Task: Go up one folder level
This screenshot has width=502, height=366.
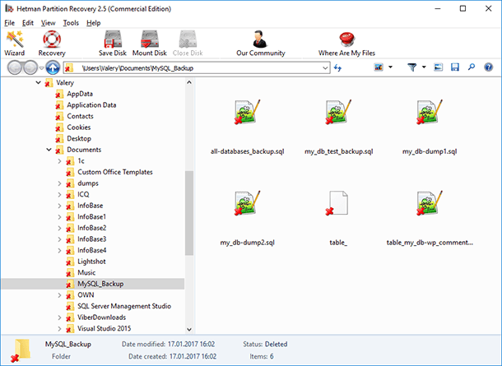Action: click(53, 67)
